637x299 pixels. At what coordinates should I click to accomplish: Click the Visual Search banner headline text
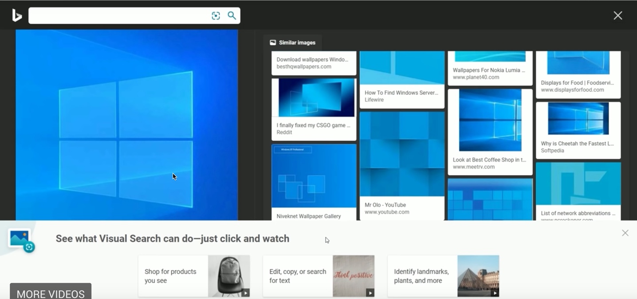[173, 239]
